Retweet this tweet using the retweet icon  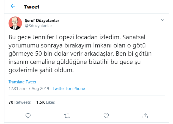point(67,115)
